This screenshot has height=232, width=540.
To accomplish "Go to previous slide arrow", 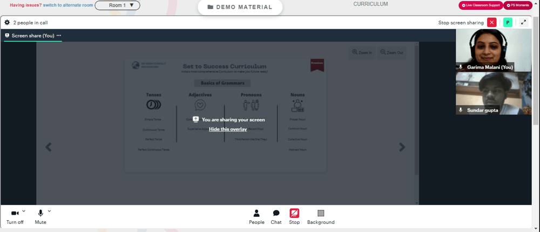I will coord(49,147).
